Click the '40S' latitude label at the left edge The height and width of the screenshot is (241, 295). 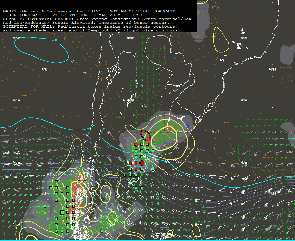coord(17,162)
